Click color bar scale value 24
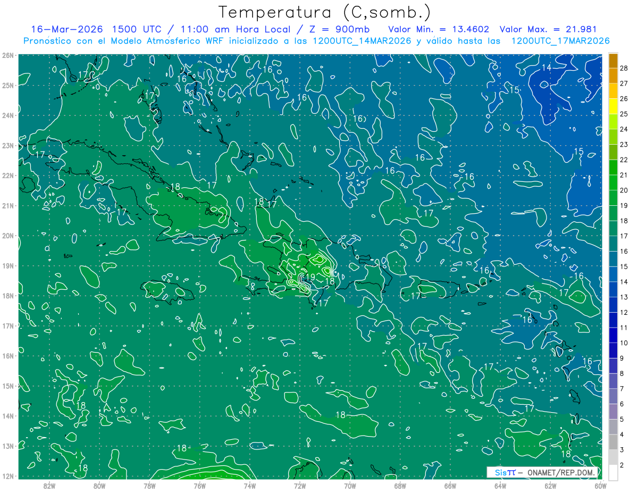Viewport: 638px width, 493px height. tap(625, 129)
